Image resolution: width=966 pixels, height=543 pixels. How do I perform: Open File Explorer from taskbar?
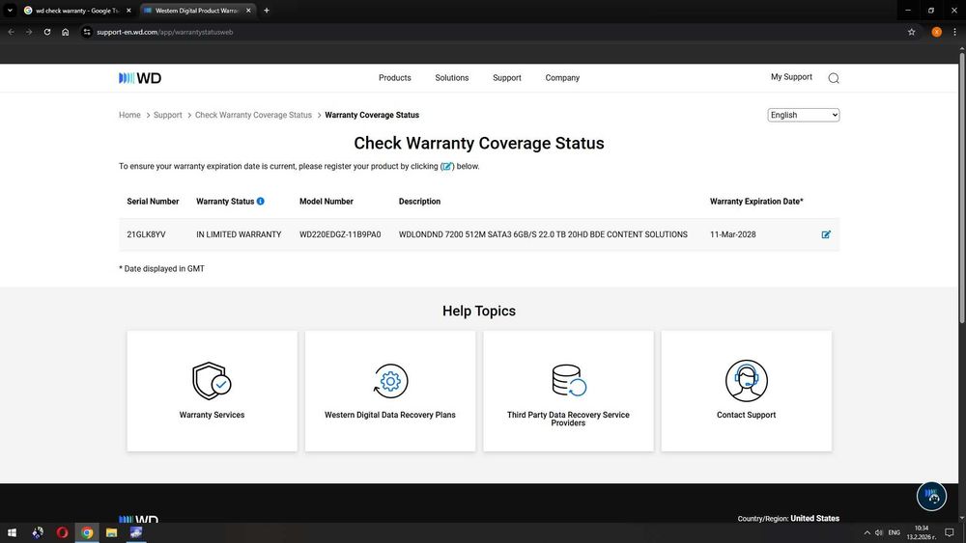pyautogui.click(x=111, y=532)
